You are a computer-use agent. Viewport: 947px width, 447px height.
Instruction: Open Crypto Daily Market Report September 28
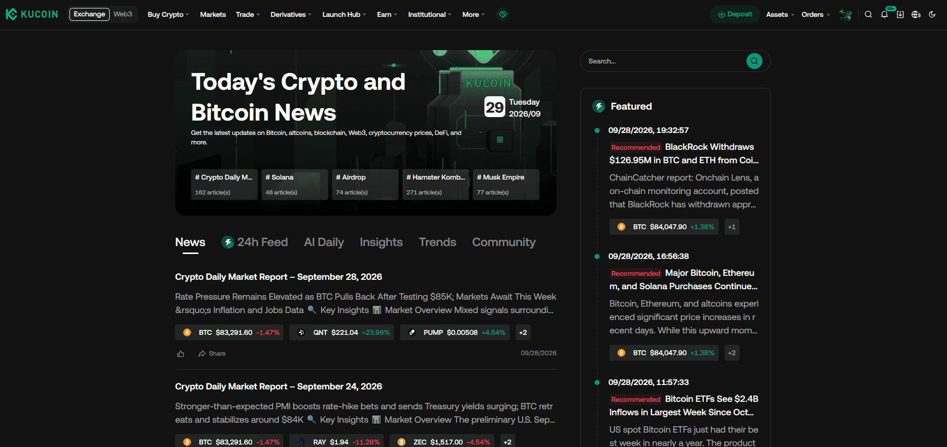click(278, 277)
